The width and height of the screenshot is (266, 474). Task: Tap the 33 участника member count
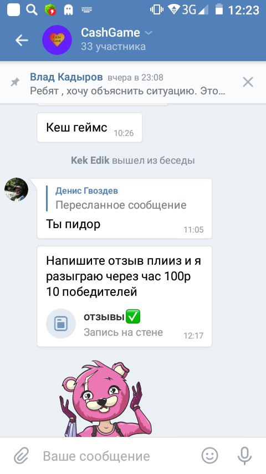click(113, 47)
